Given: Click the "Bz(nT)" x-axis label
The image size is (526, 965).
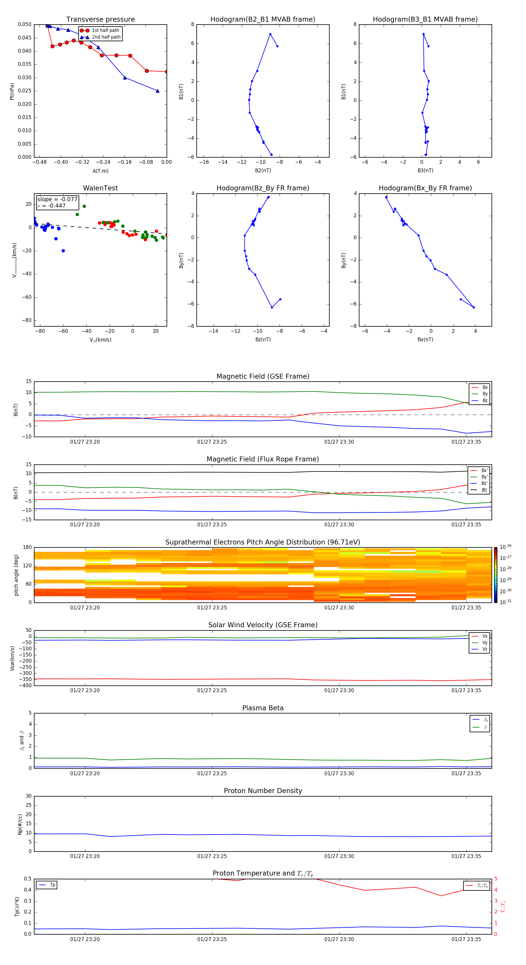Looking at the screenshot, I should click(x=263, y=340).
